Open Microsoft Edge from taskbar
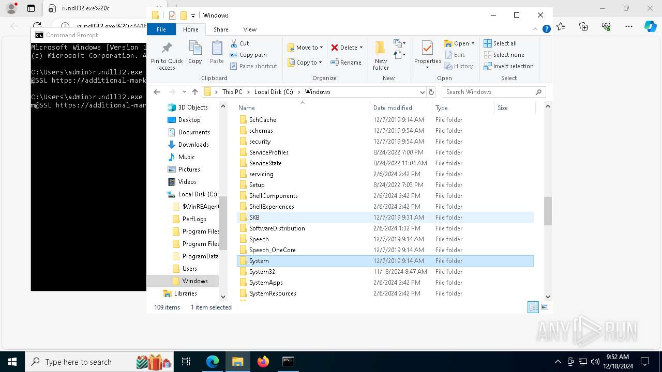Image resolution: width=662 pixels, height=372 pixels. point(213,362)
